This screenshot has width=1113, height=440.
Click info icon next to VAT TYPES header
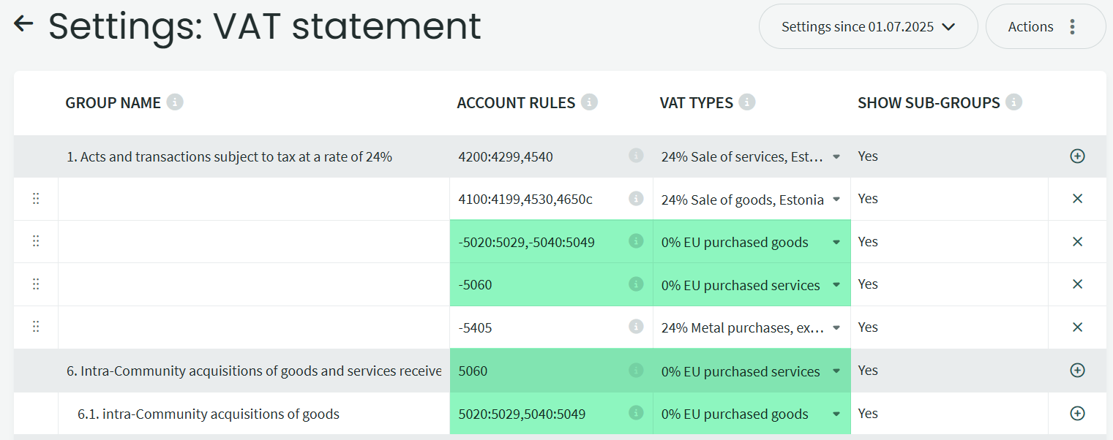coord(746,102)
